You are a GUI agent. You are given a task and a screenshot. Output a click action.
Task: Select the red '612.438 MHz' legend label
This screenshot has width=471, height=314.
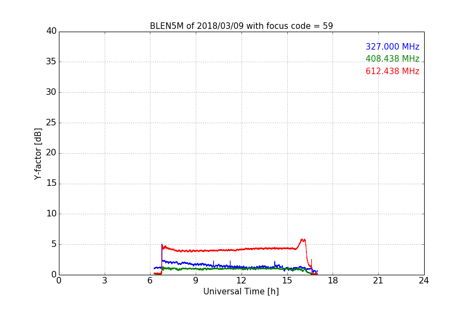(392, 71)
